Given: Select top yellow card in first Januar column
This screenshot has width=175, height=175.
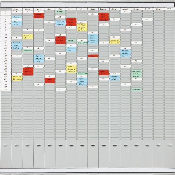Looking at the screenshot, I should coord(17,77).
